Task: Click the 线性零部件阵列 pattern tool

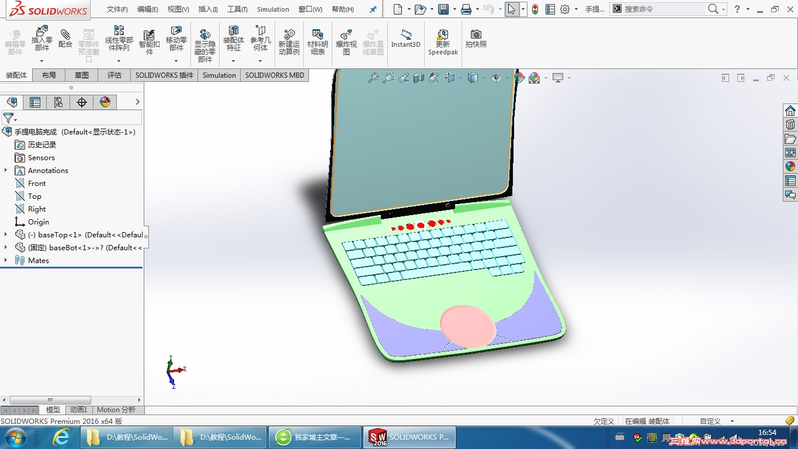Action: click(119, 39)
